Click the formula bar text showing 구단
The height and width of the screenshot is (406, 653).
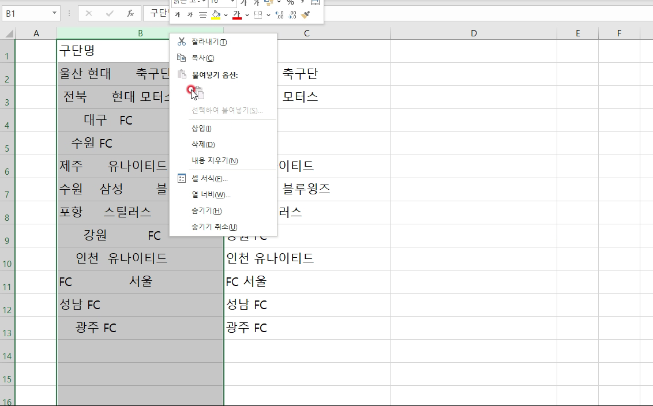[159, 13]
